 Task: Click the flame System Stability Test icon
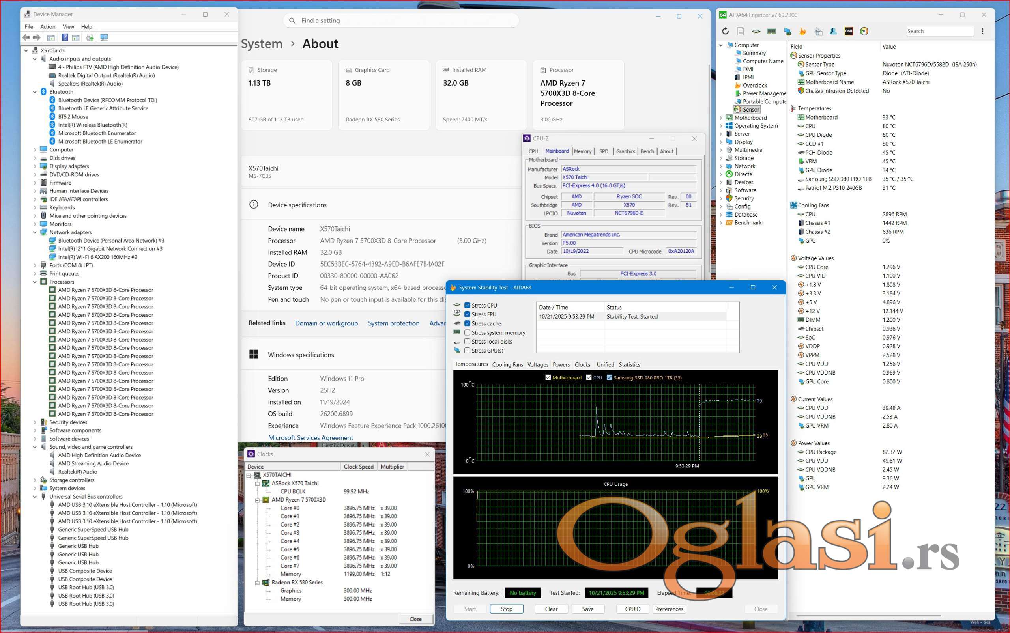tap(802, 31)
